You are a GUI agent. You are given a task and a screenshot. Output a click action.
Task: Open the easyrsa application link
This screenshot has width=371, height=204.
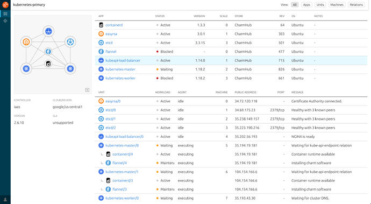click(111, 34)
